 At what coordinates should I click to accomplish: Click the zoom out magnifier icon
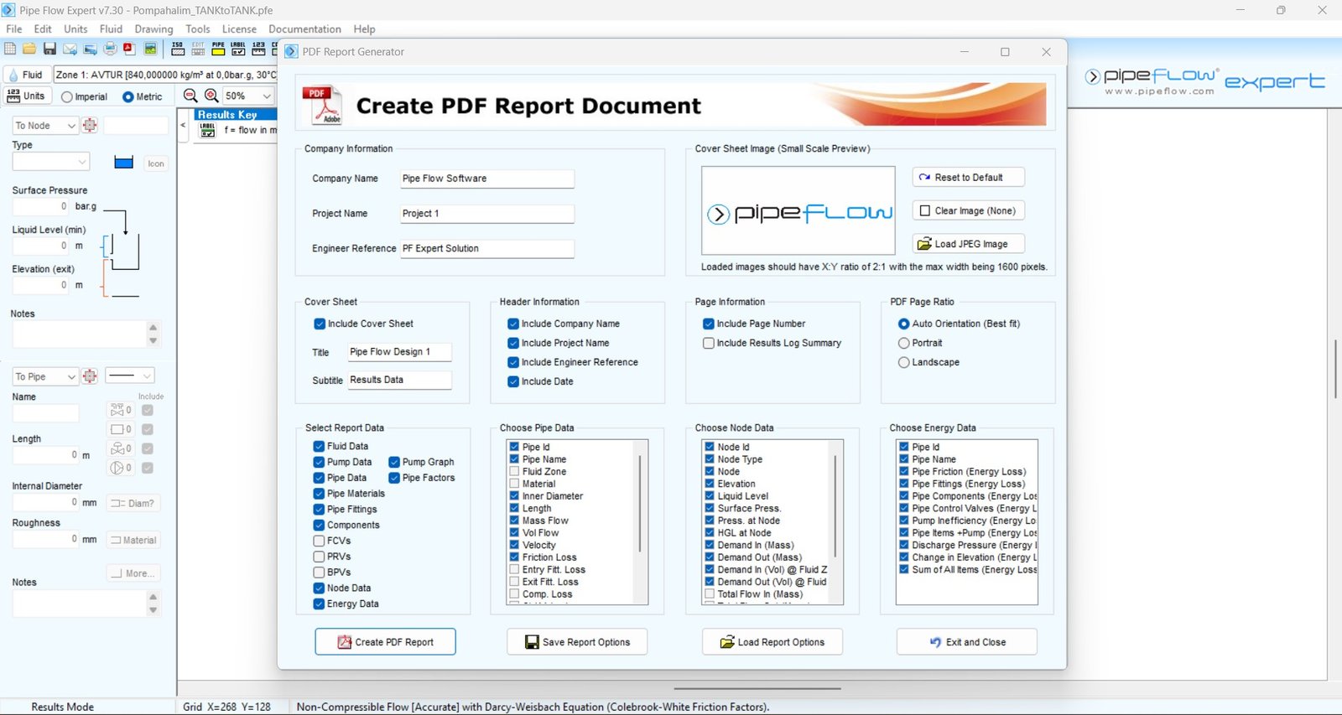pyautogui.click(x=190, y=96)
